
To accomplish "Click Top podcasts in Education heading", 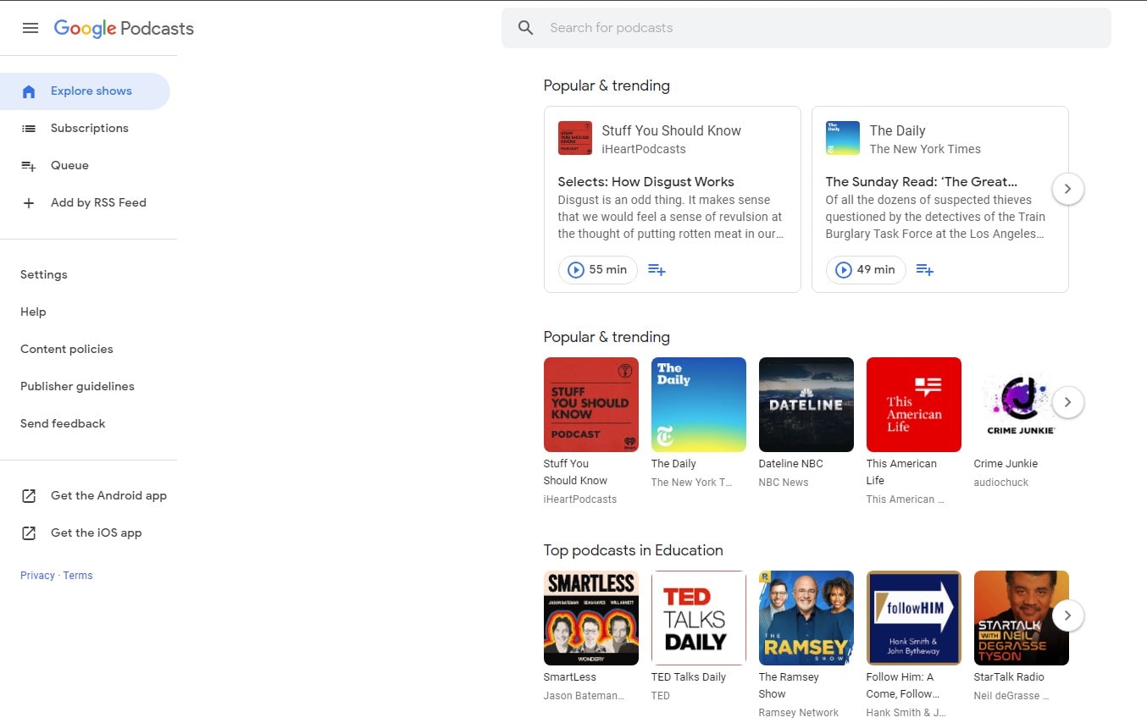I will coord(634,550).
